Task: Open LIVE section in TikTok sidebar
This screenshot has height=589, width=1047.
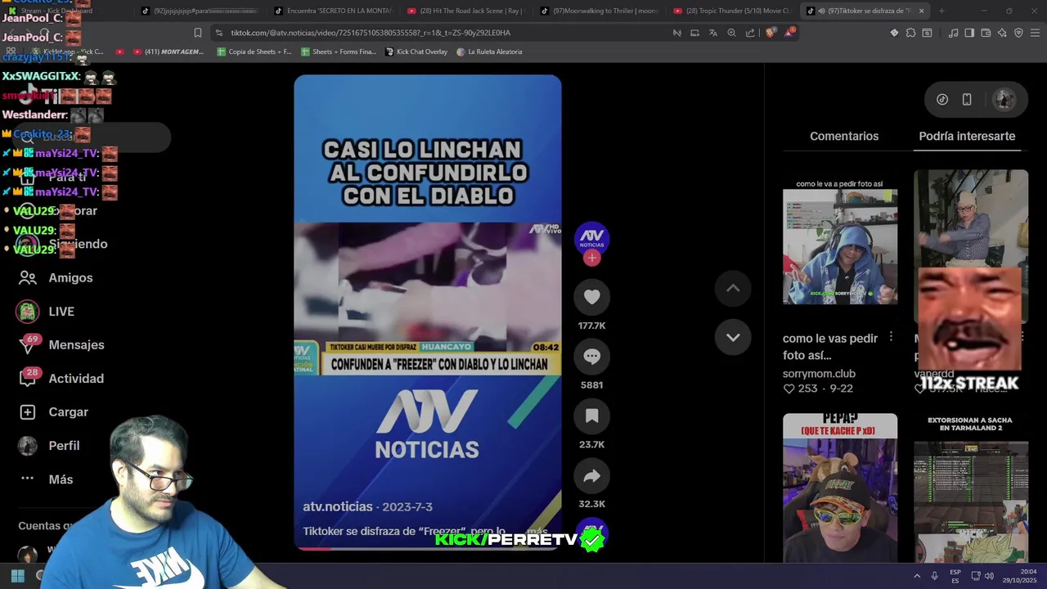Action: coord(47,311)
